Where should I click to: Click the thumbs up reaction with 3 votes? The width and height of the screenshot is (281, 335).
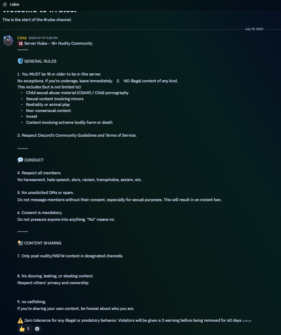click(24, 329)
